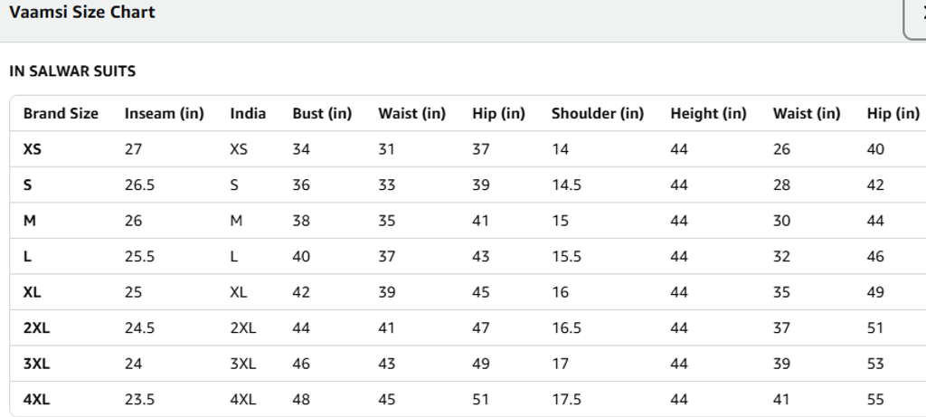The image size is (926, 417).
Task: Close the Vaamsi Size Chart popup
Action: coord(917,16)
